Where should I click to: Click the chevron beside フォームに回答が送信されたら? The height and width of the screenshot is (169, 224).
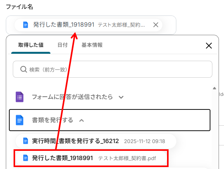121,97
